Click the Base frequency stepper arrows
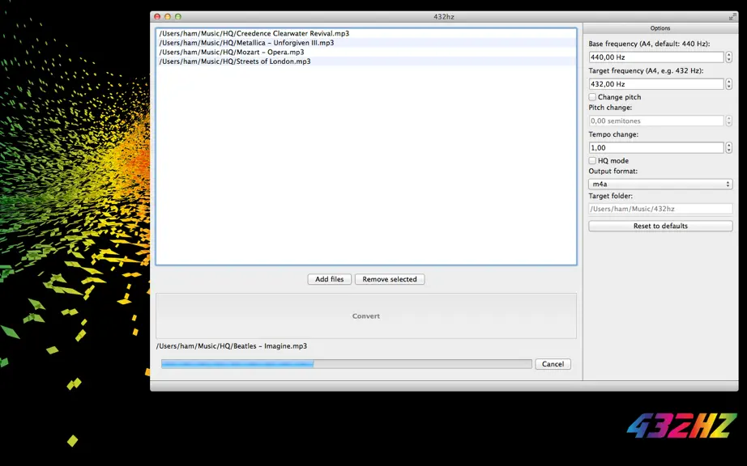The image size is (747, 466). [x=728, y=57]
